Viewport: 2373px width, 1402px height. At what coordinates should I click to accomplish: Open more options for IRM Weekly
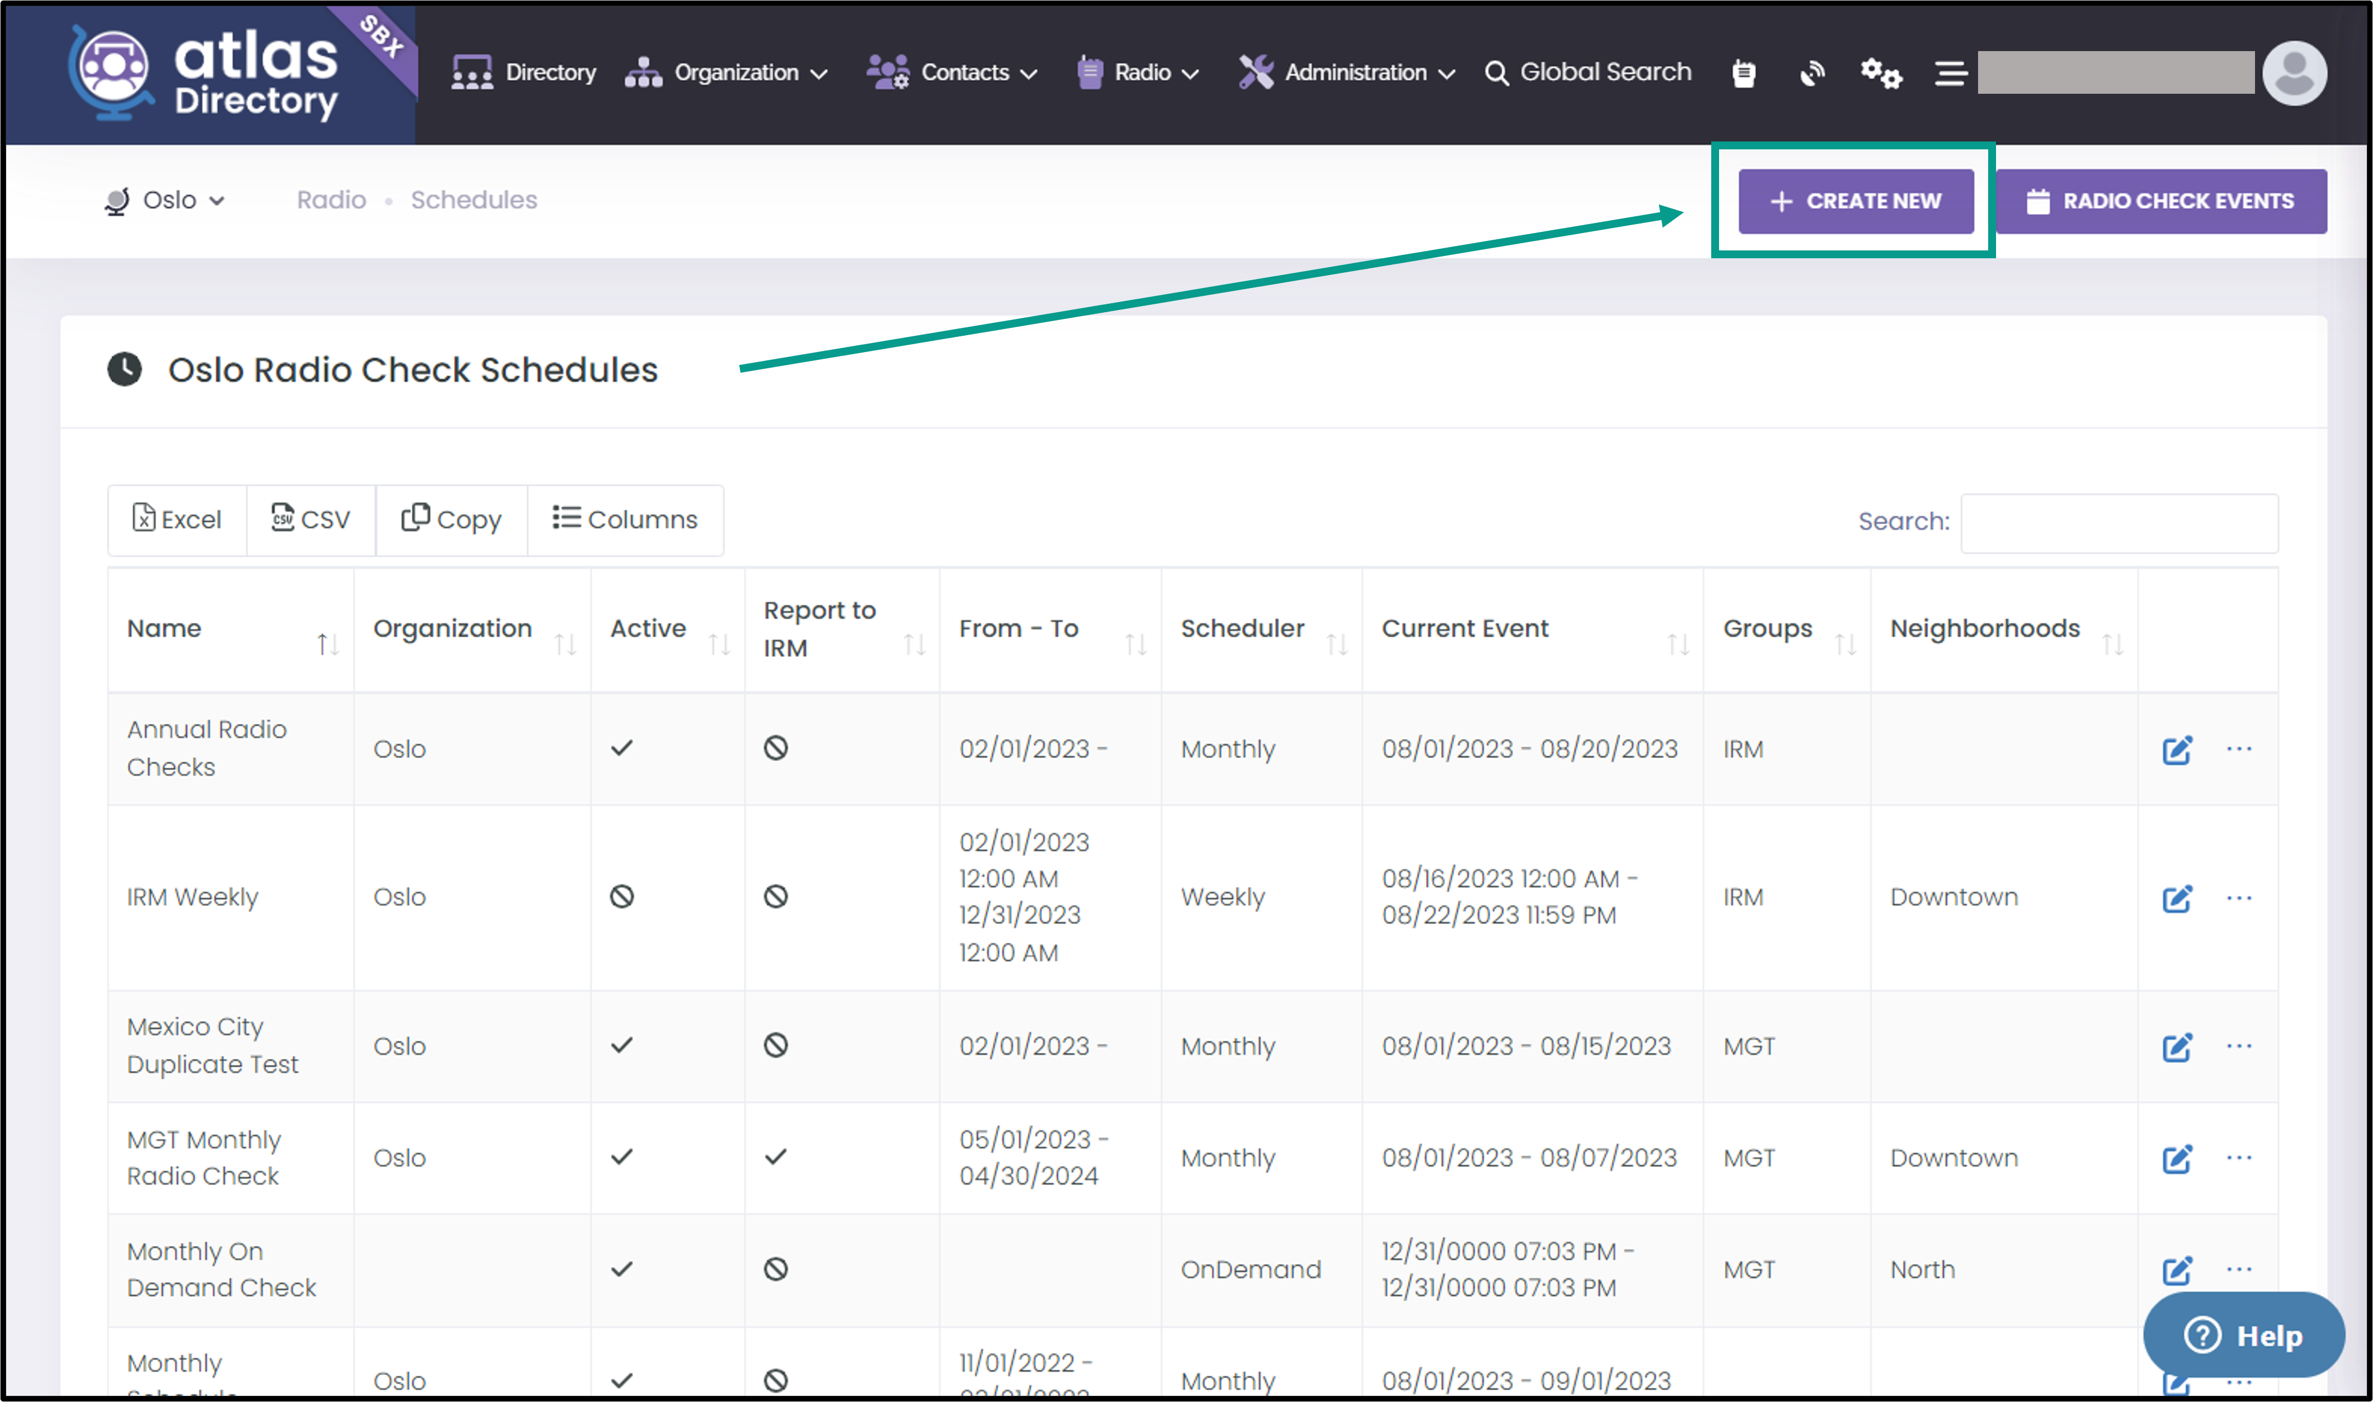click(2239, 897)
